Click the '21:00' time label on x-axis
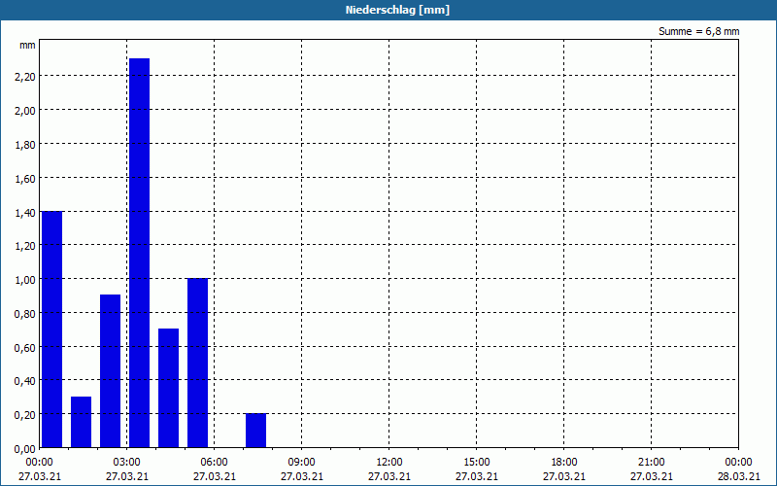This screenshot has height=486, width=777. tap(651, 463)
